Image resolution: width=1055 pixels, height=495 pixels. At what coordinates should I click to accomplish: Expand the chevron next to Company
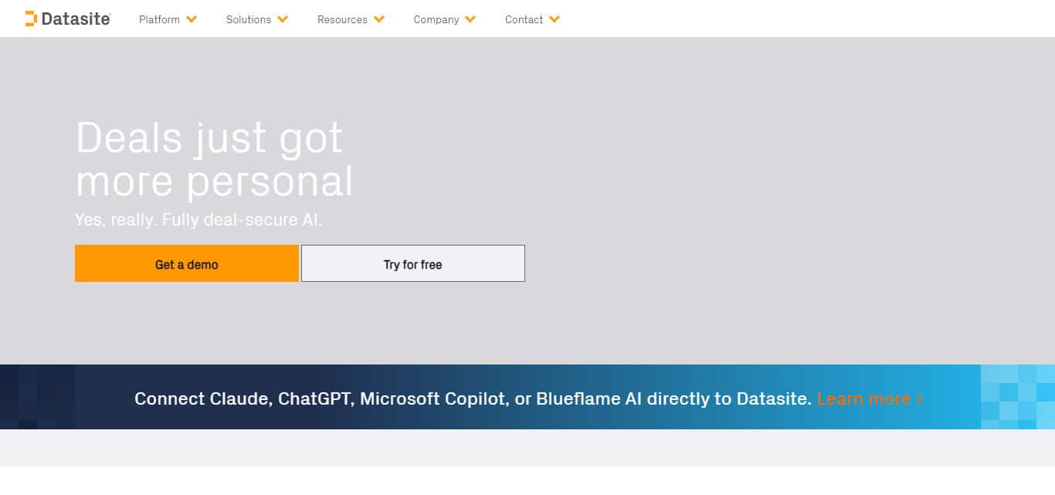click(470, 19)
